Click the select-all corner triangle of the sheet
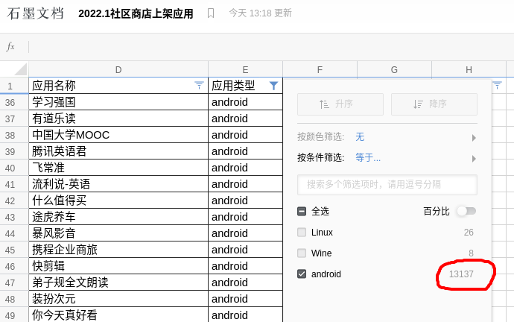Screen dimensions: 514x322 pos(20,69)
